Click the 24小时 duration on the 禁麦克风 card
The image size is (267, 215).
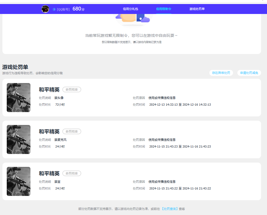coord(60,146)
